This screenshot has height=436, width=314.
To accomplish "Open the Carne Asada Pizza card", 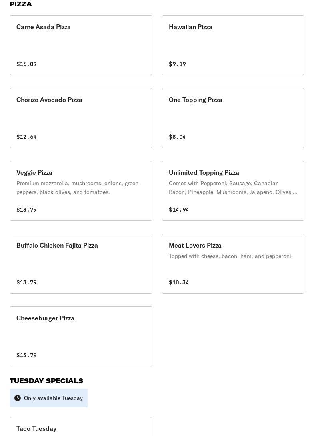I will tap(81, 45).
